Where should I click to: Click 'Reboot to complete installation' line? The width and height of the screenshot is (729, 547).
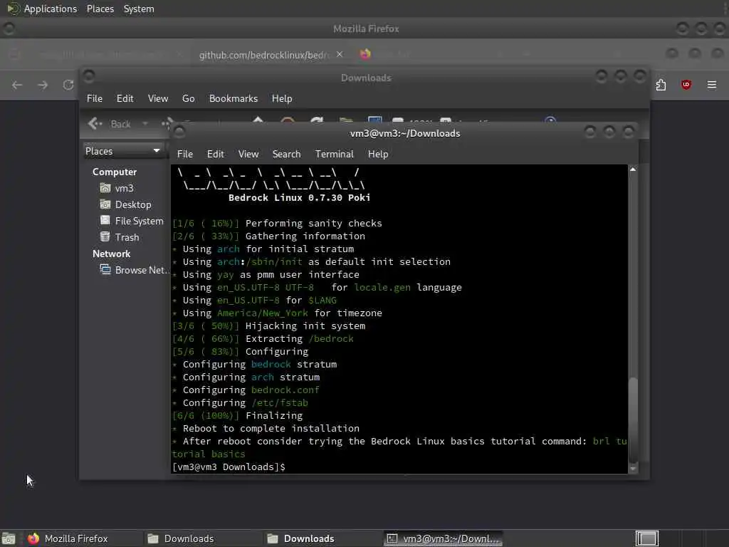tap(271, 428)
